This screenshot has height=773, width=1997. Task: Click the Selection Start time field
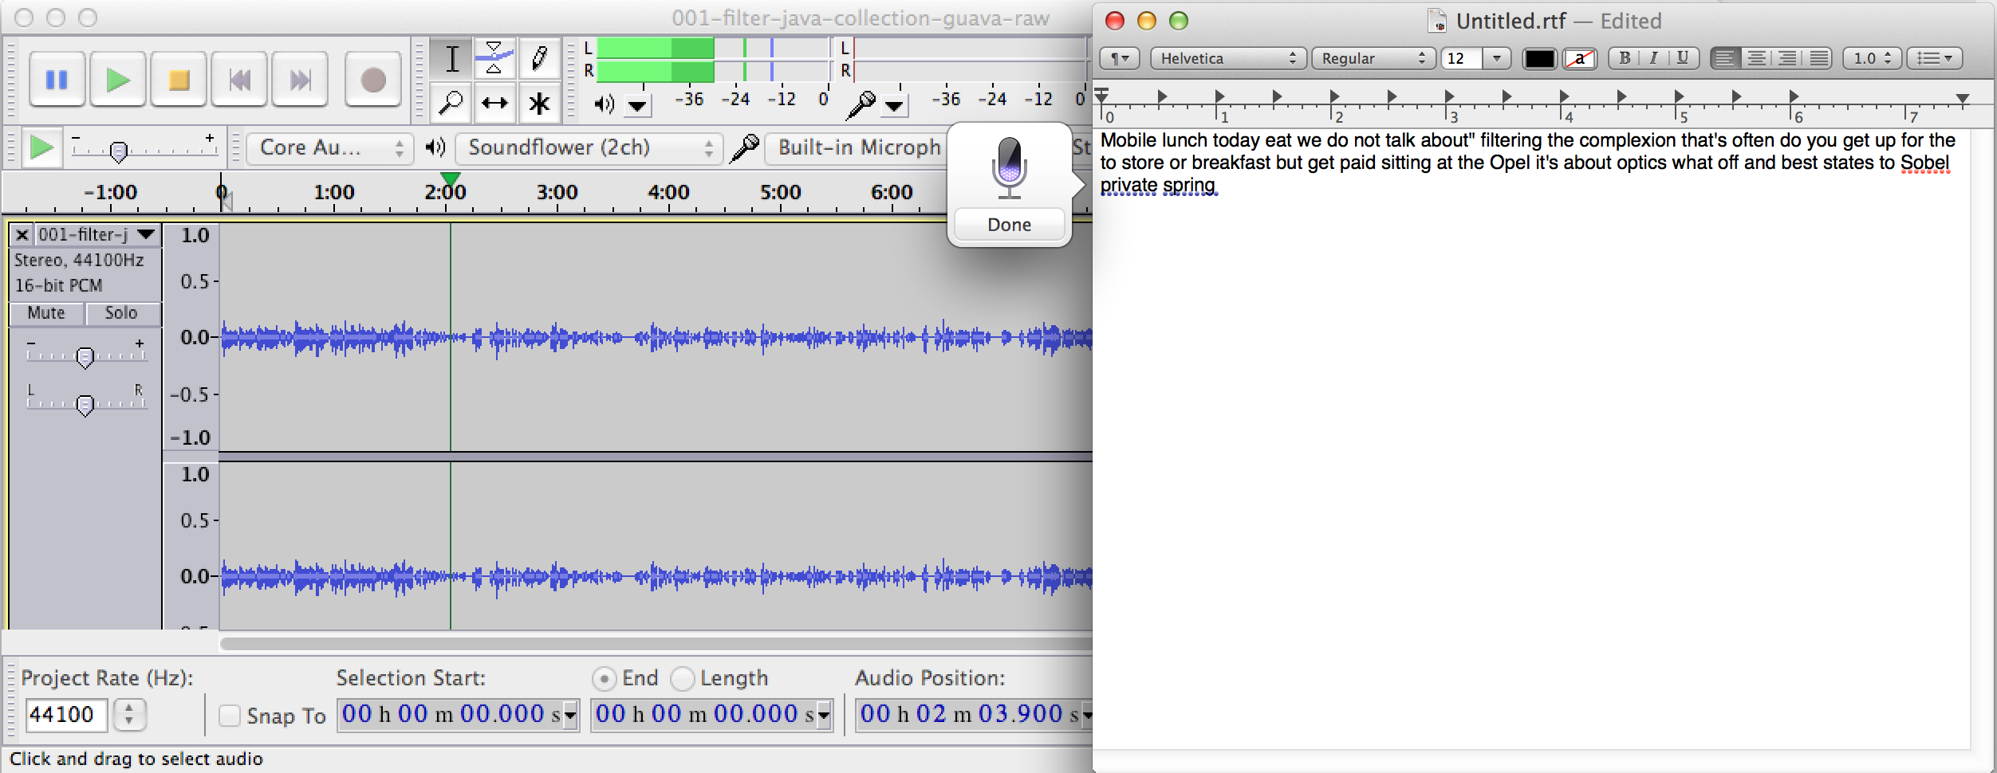[451, 714]
